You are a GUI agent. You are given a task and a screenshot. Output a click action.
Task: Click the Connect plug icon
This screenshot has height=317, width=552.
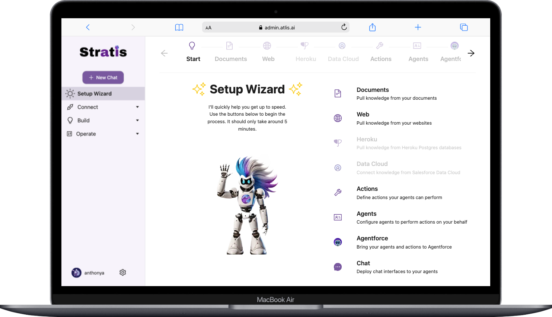(70, 107)
